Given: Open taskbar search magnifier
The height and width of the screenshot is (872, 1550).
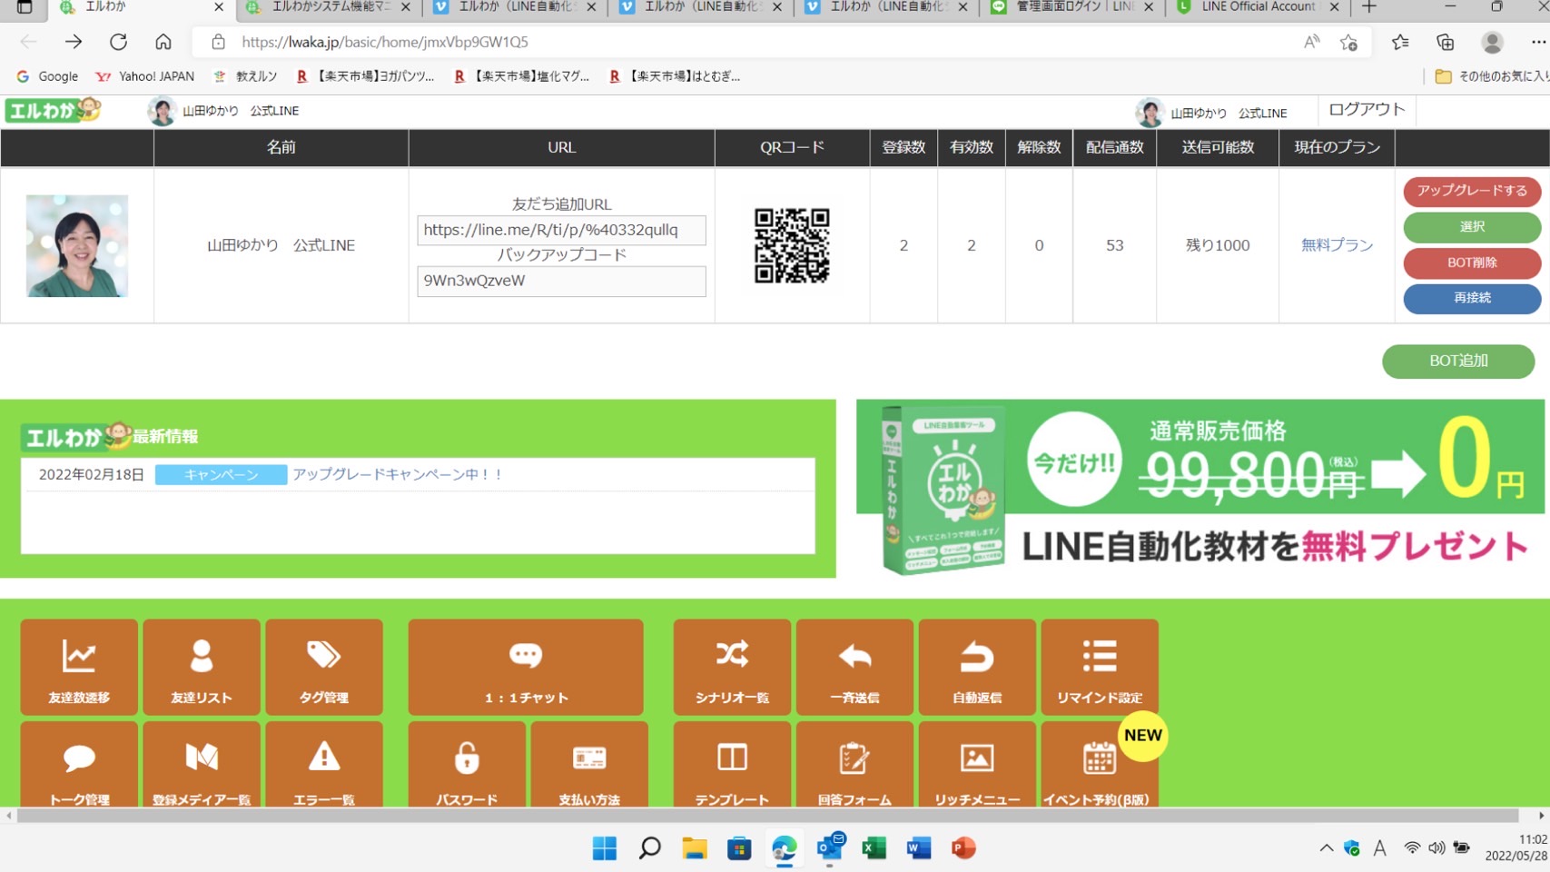Looking at the screenshot, I should click(649, 848).
